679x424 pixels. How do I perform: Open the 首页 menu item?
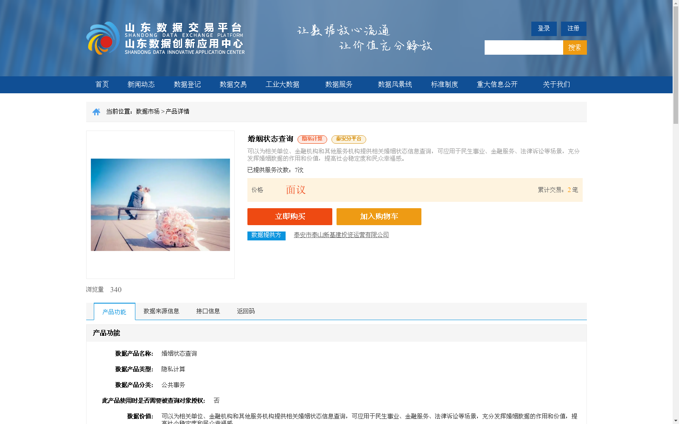pos(102,84)
